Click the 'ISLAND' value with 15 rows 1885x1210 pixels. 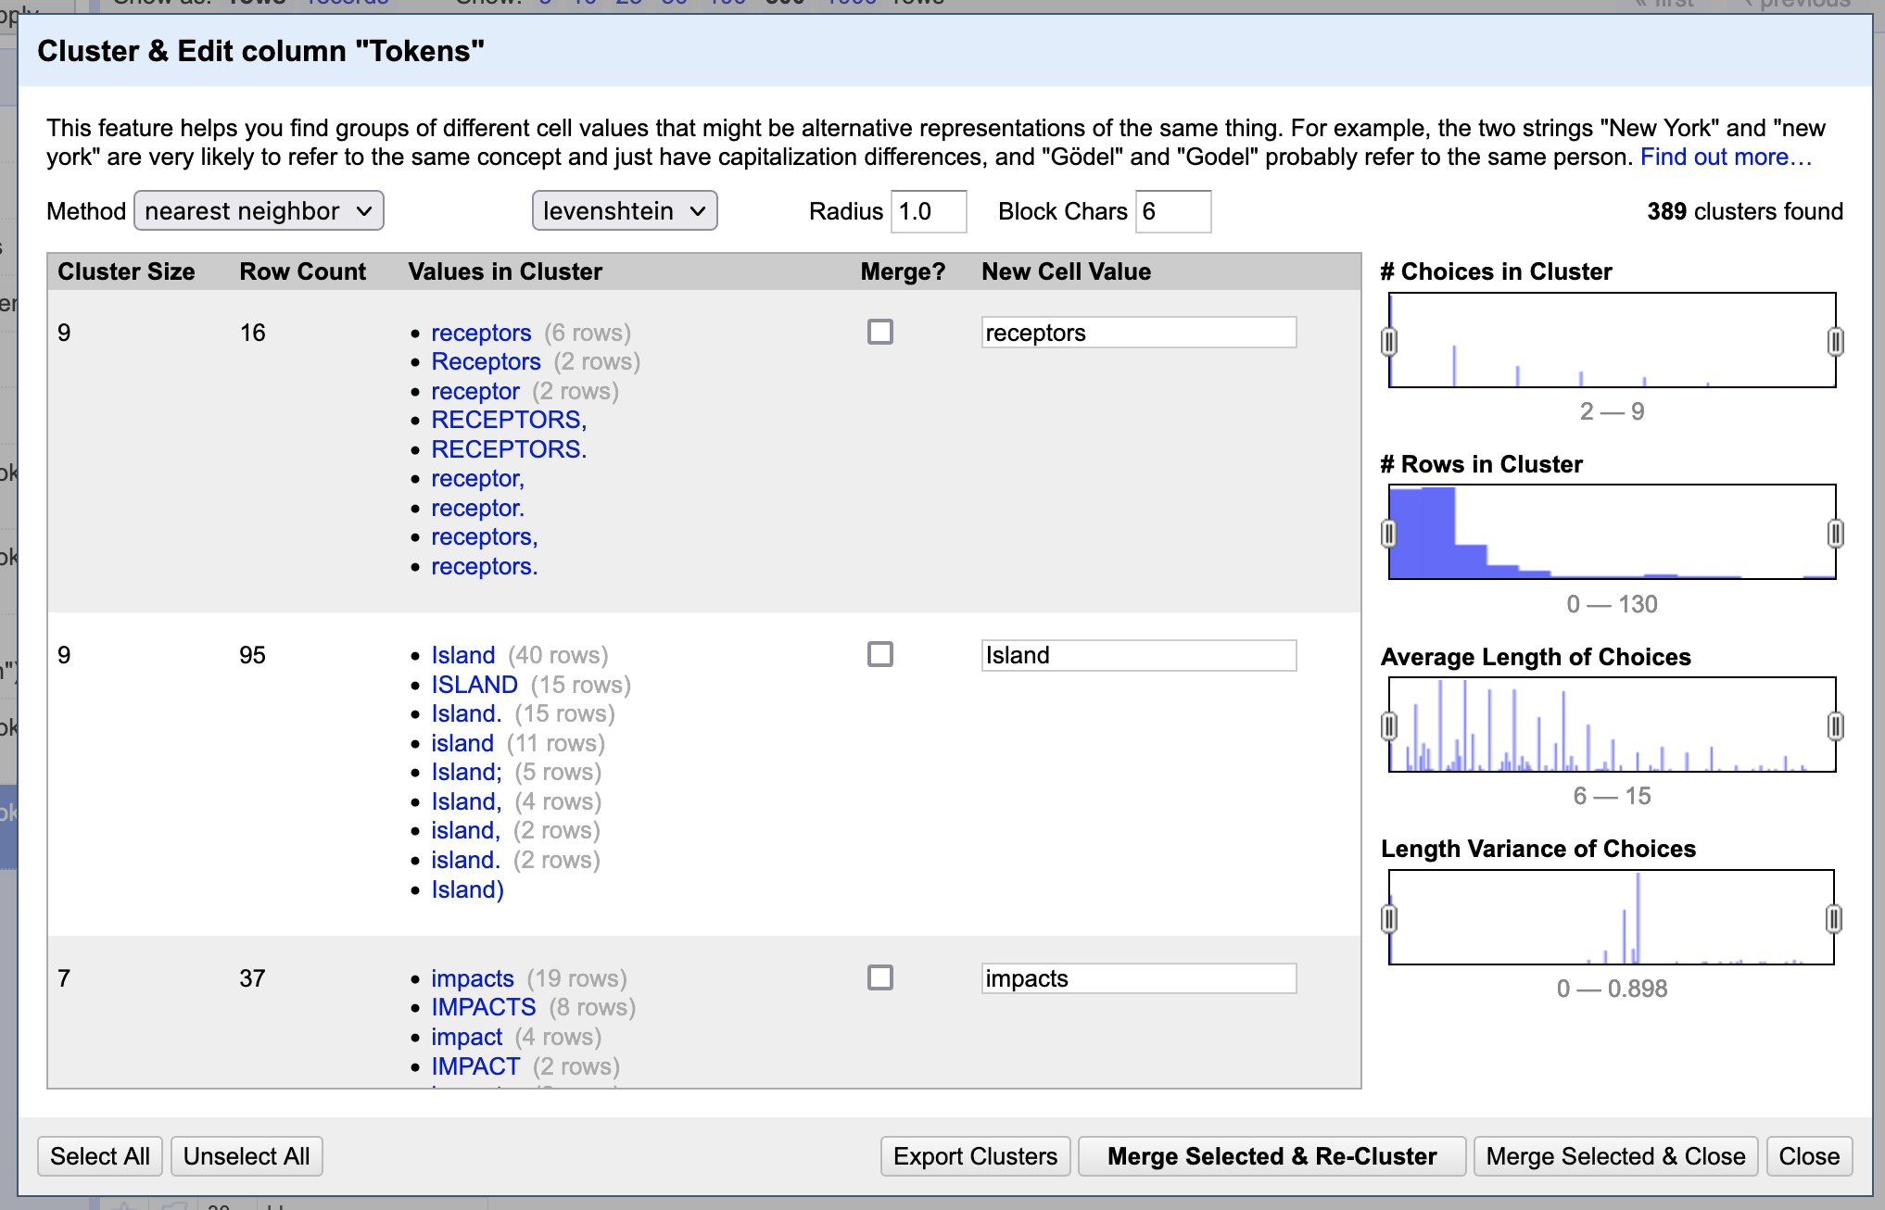pyautogui.click(x=474, y=685)
